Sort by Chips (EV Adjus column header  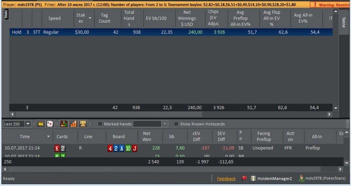pos(213,18)
